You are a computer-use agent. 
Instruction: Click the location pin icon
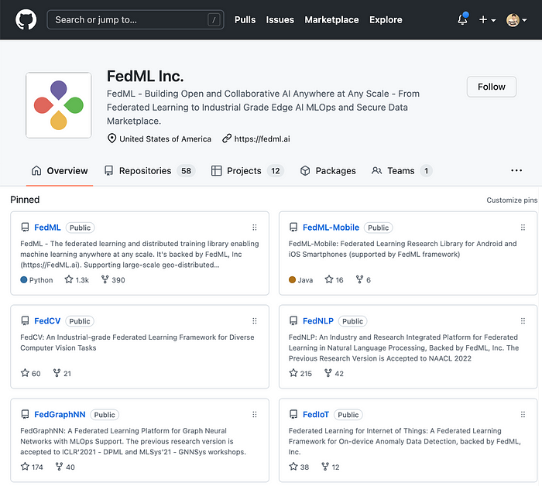(x=111, y=139)
